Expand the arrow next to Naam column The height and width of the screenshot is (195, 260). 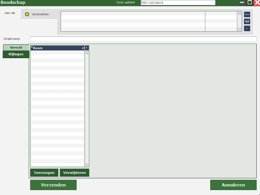click(x=87, y=48)
